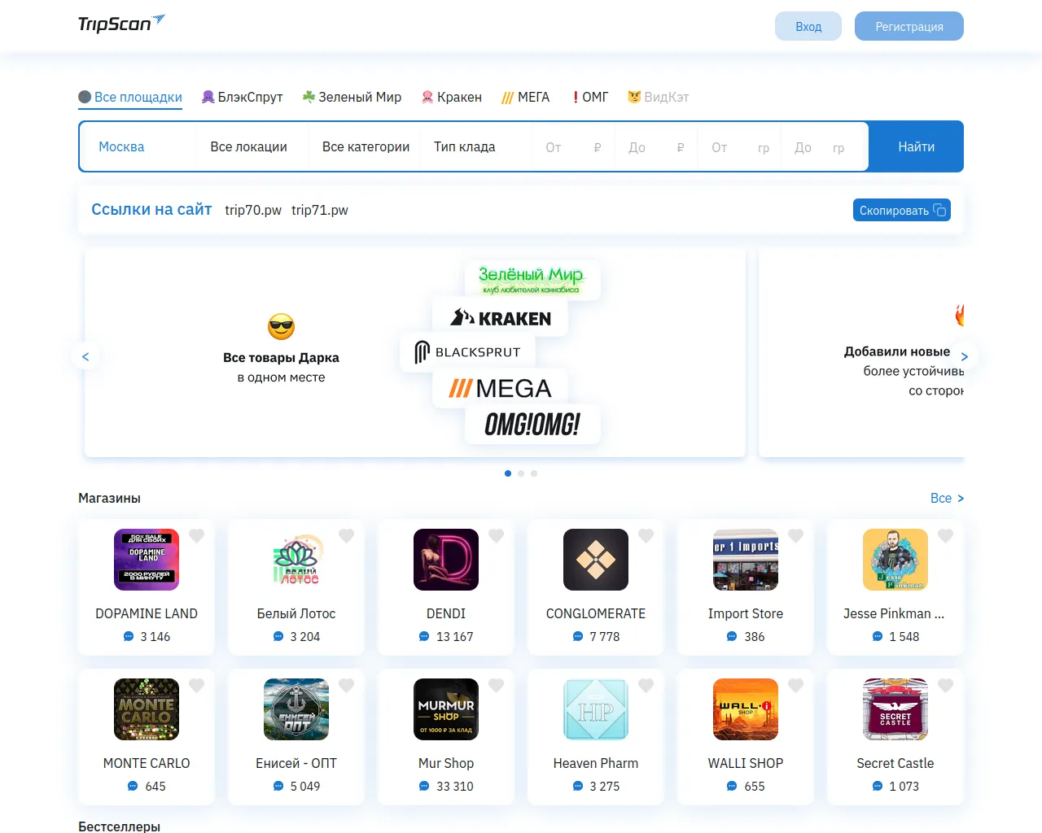Open the Зеленый Мир tab

(352, 97)
